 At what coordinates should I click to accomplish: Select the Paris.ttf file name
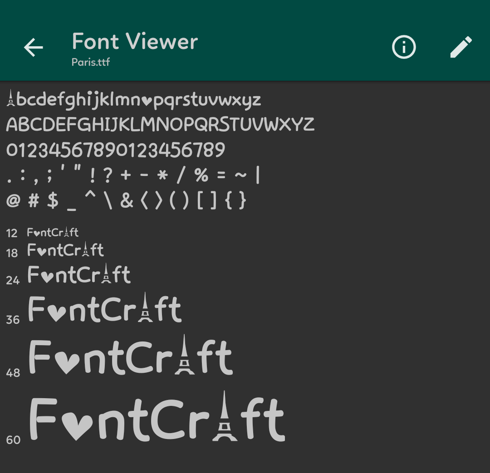point(91,62)
